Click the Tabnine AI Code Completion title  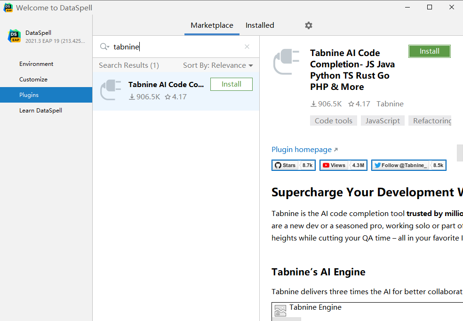tap(352, 70)
